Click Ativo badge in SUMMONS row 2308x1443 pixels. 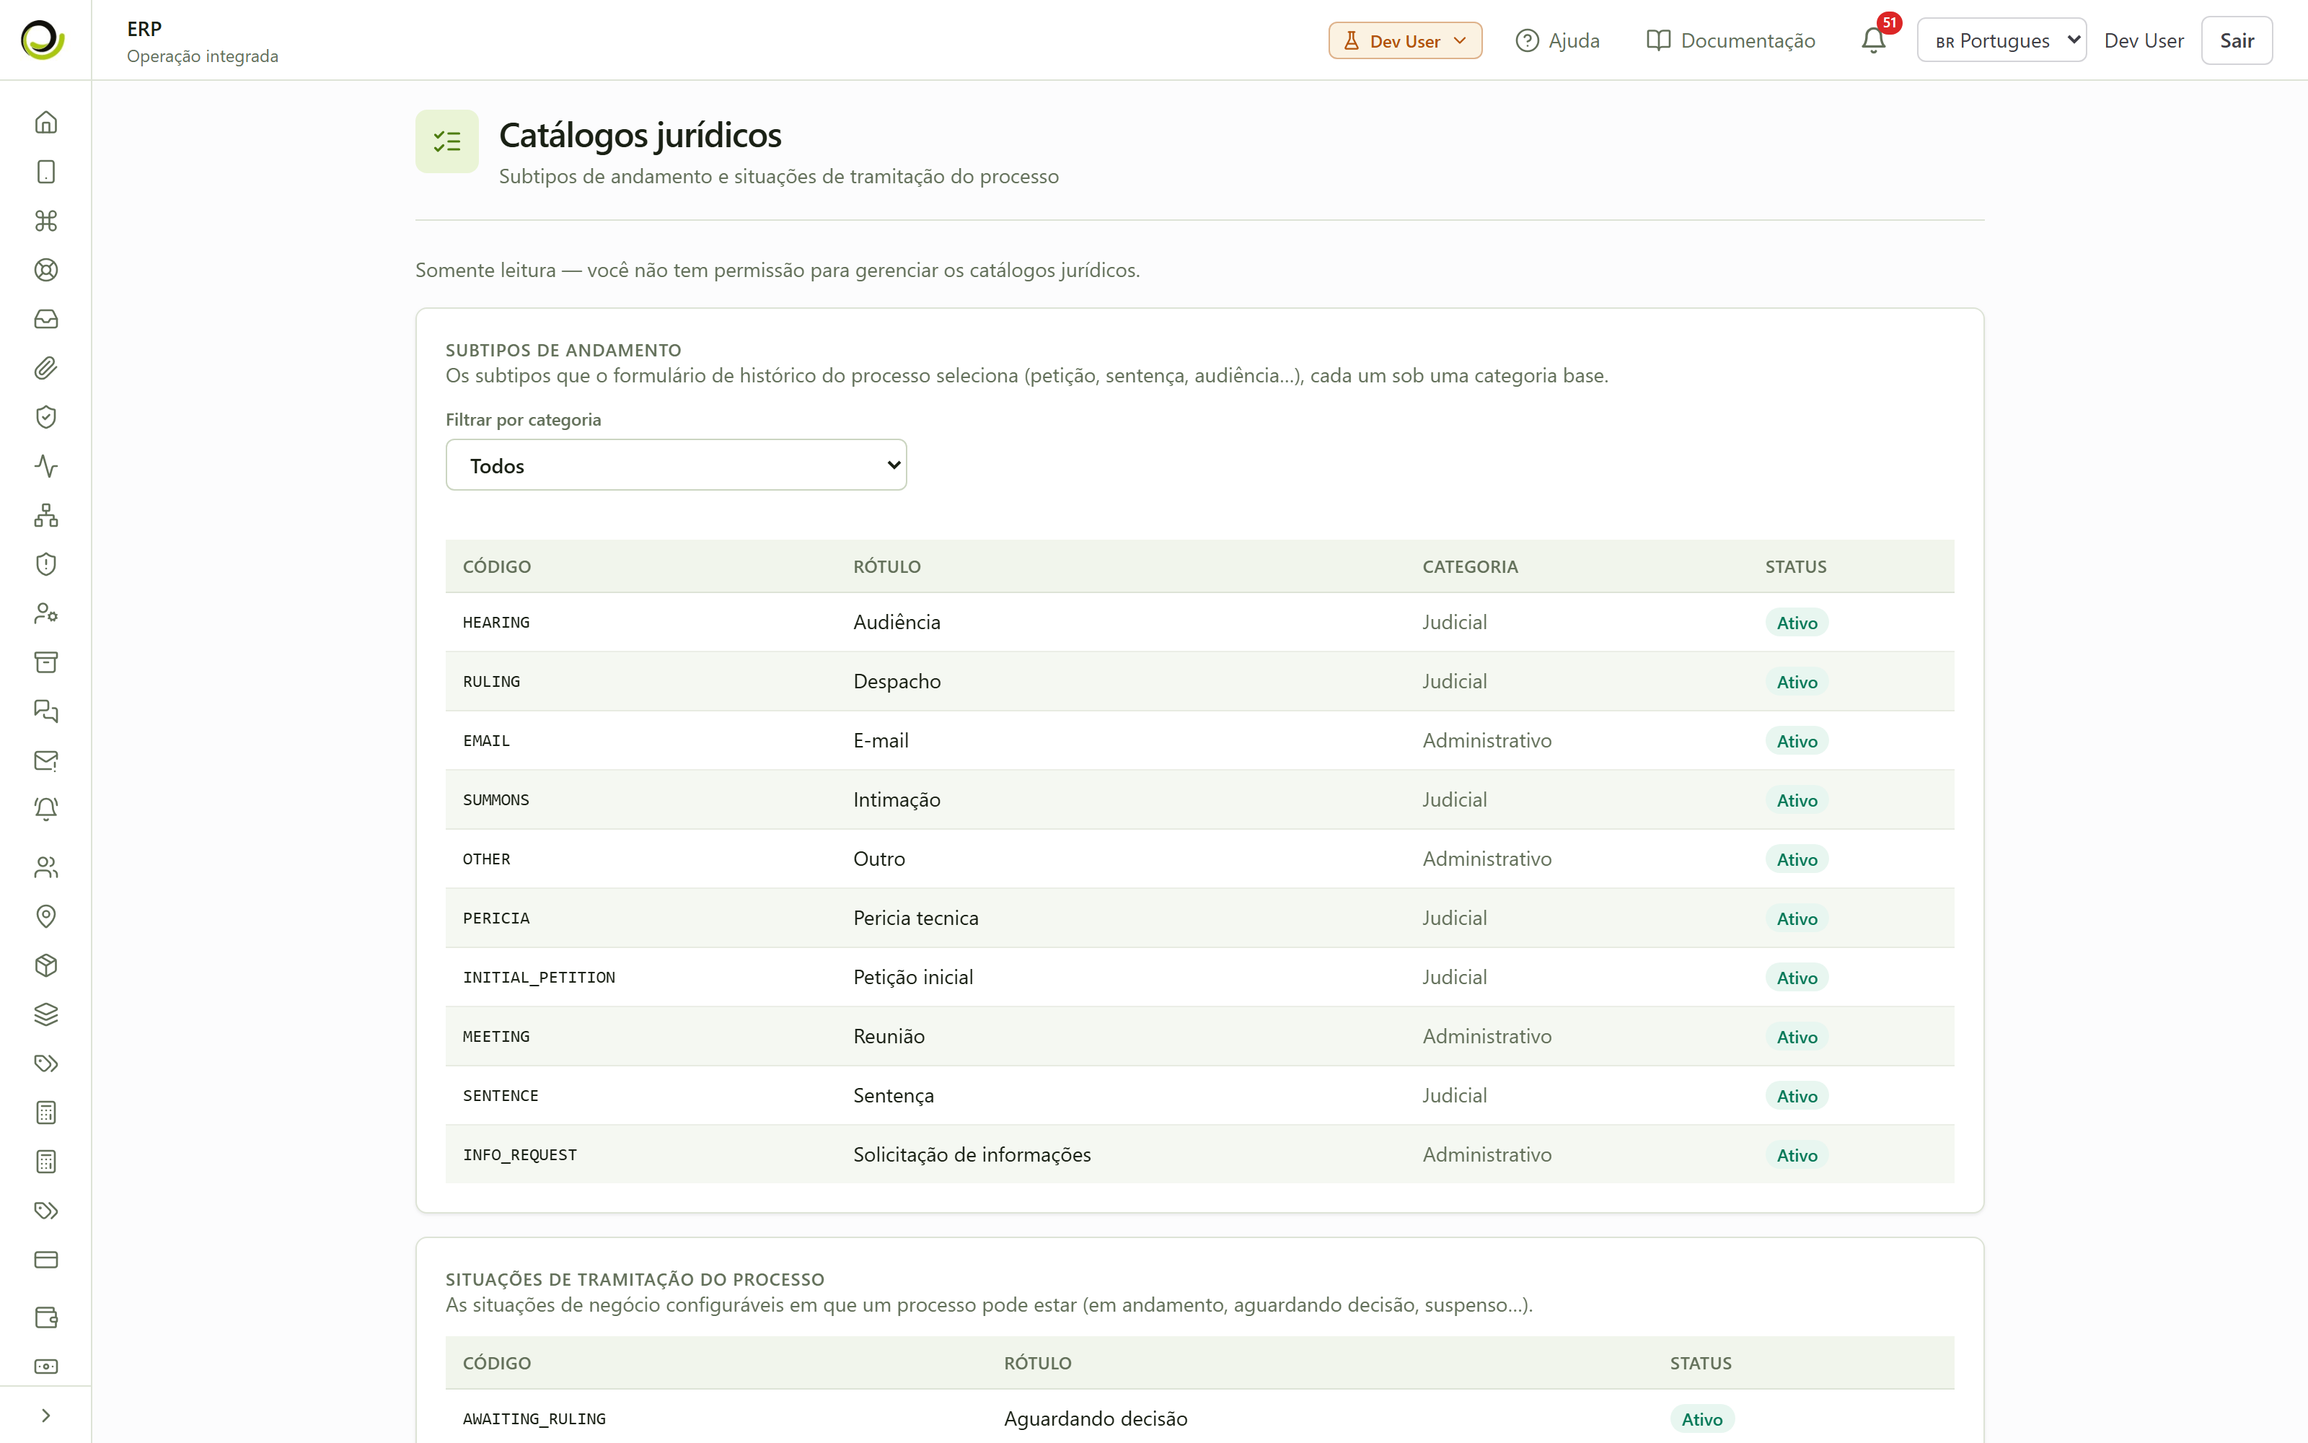(1797, 799)
